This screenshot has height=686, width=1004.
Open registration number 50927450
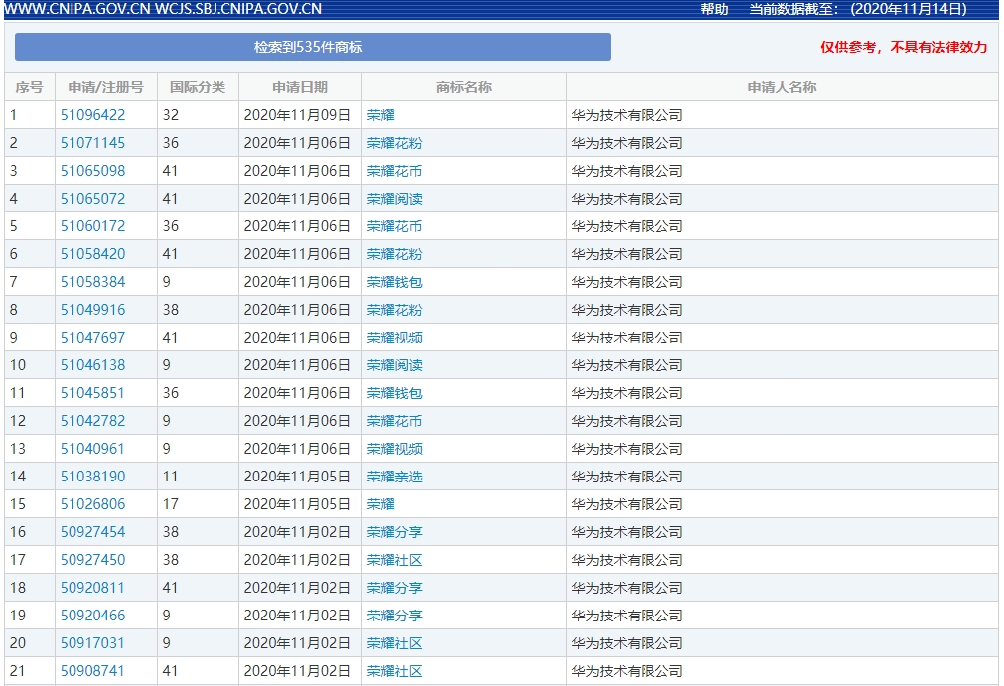tap(92, 560)
